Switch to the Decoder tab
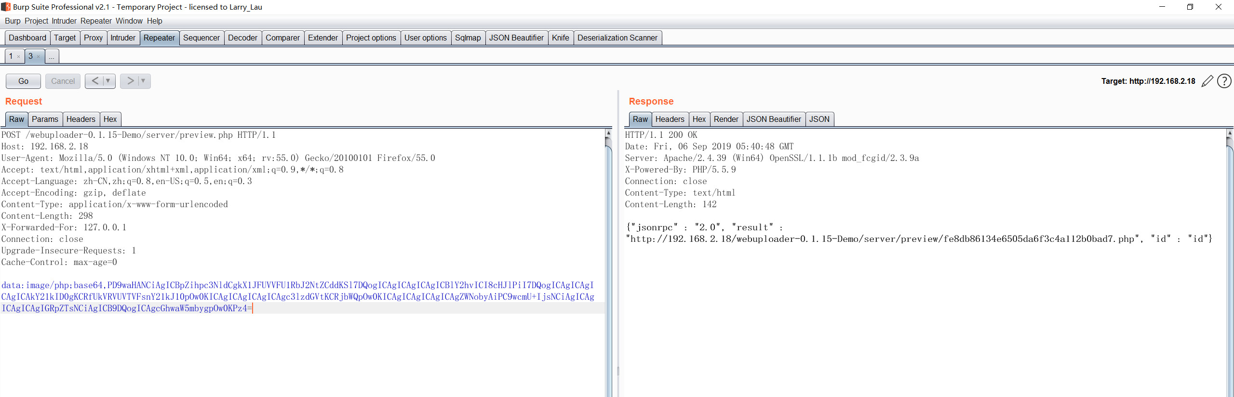 (x=242, y=38)
